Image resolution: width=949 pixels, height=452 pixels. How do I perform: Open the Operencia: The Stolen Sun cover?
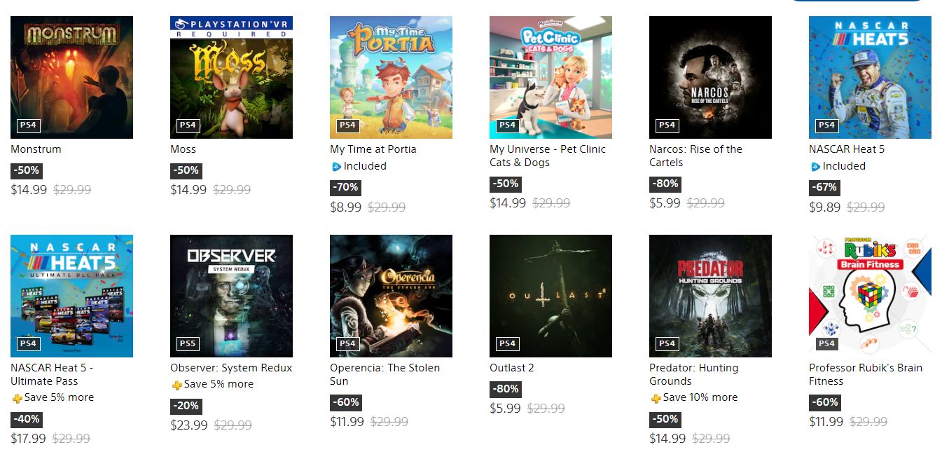[x=391, y=296]
